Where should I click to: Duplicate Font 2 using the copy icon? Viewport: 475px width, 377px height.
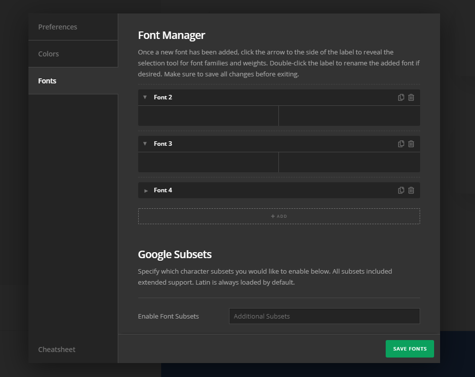coord(401,97)
